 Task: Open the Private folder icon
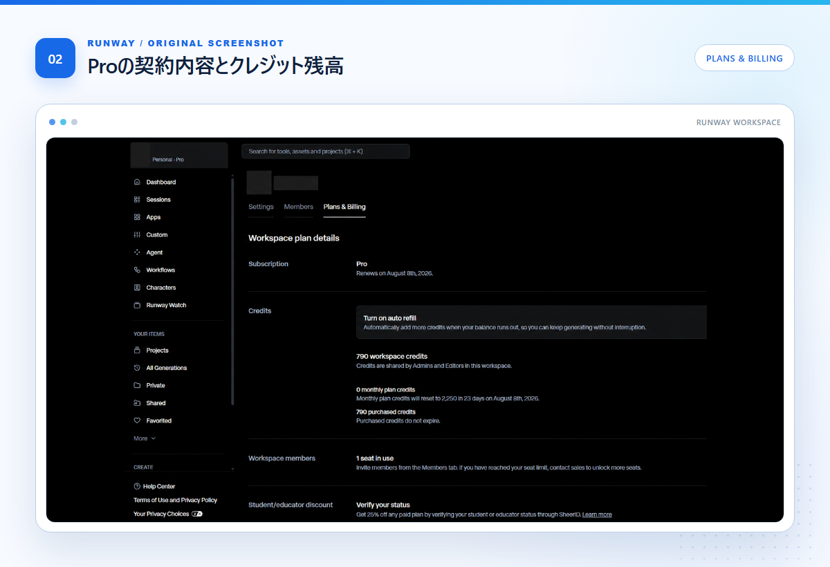click(x=137, y=385)
